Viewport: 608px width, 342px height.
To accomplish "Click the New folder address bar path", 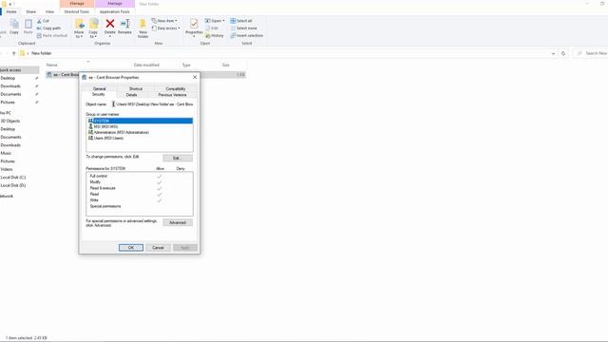I will click(x=42, y=53).
